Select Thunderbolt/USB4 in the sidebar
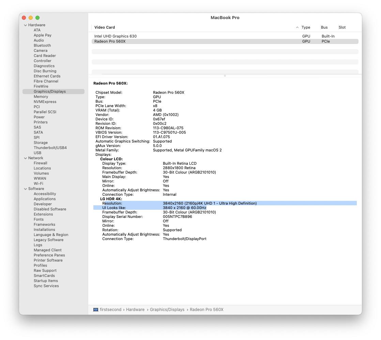 click(x=50, y=148)
